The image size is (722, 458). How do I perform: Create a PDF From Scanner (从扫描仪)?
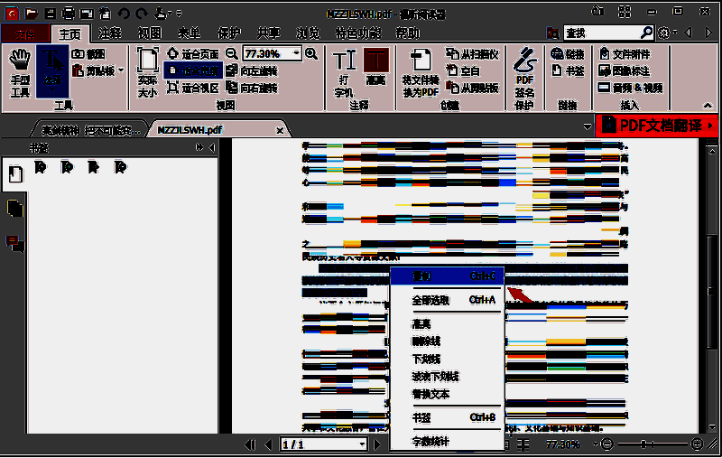point(472,54)
